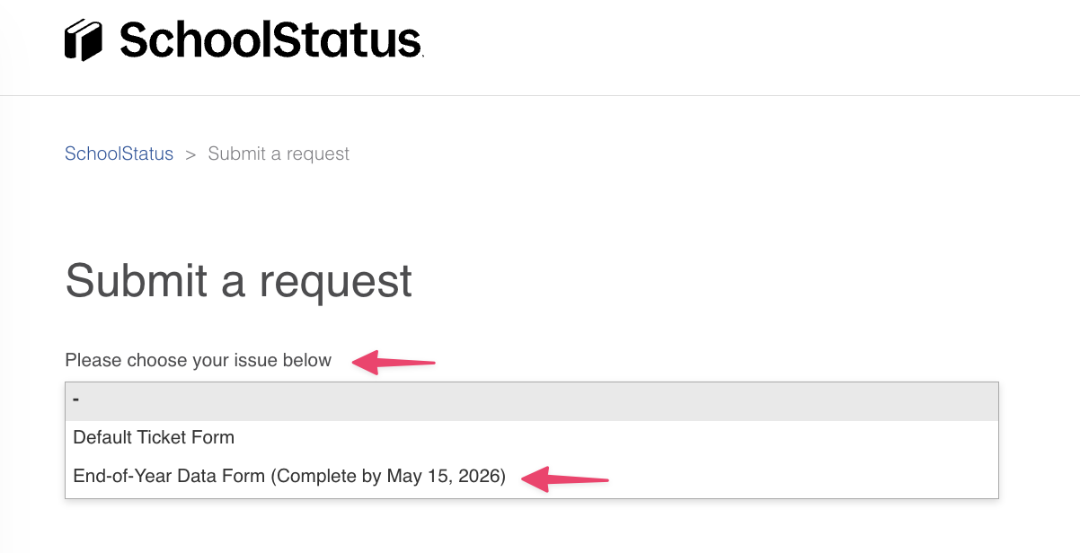
Task: Click the 'Submit a request' page heading
Action: (x=237, y=281)
